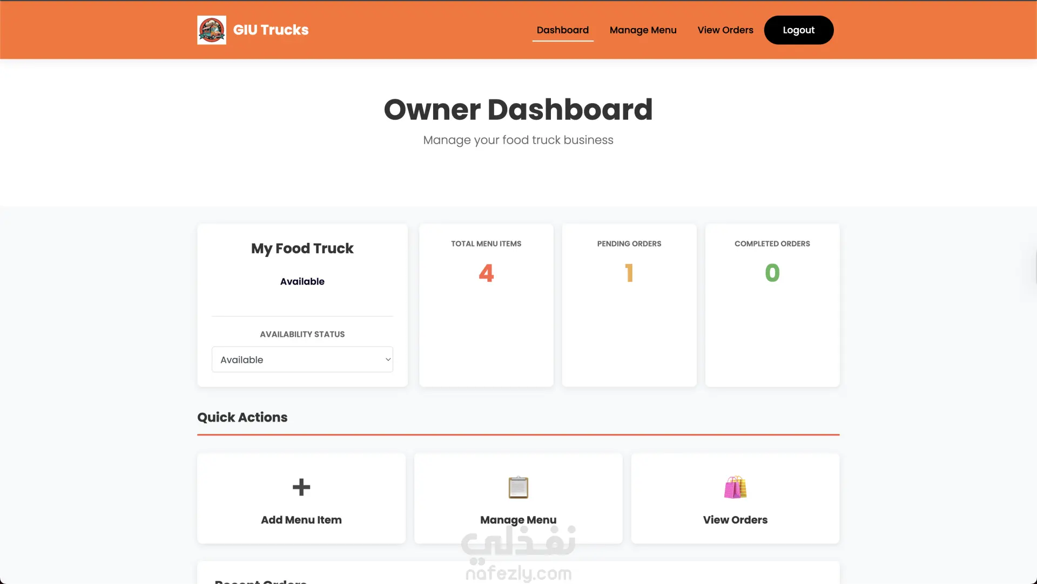The width and height of the screenshot is (1037, 584).
Task: Select the Add Menu Item label
Action: [301, 520]
